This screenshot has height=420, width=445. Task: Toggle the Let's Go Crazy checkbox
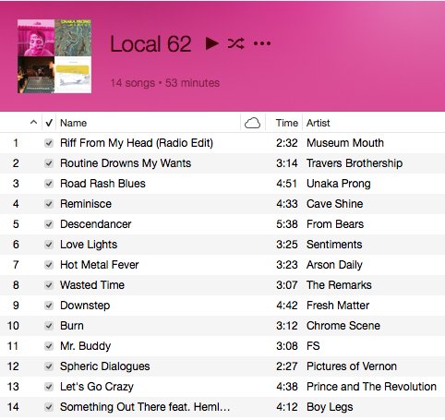tap(49, 387)
